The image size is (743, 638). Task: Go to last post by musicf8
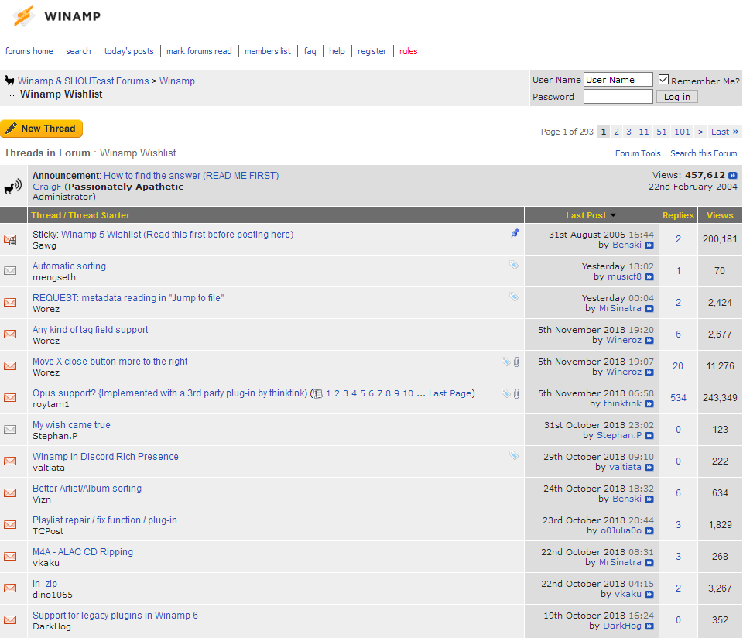649,277
